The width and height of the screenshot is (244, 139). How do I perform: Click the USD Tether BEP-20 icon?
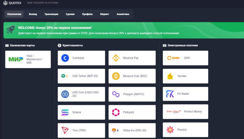pos(65,76)
